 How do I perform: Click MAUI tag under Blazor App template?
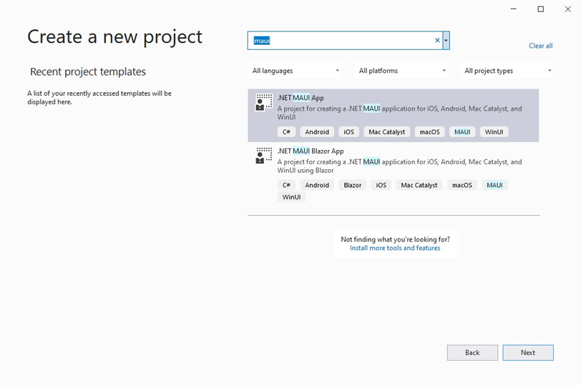[x=494, y=185]
